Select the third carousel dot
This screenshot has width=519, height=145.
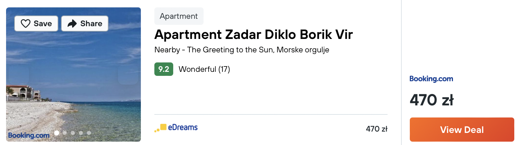tap(73, 133)
